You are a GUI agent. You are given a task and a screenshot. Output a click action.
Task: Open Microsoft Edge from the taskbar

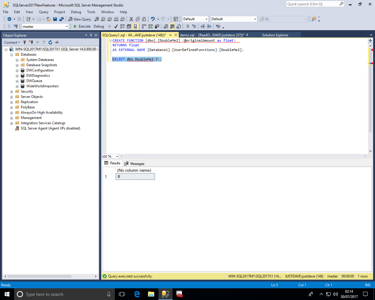137,294
